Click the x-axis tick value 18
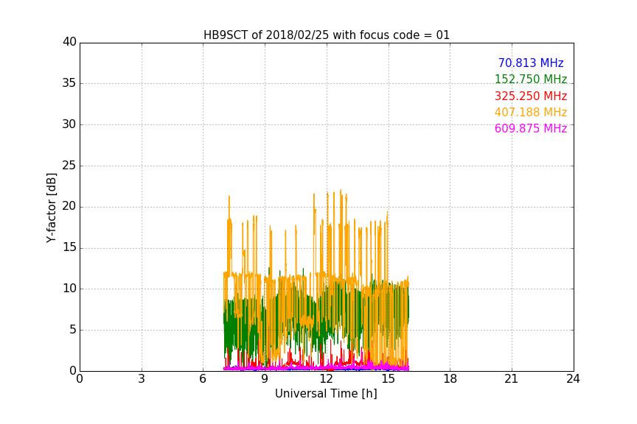This screenshot has width=637, height=424. (x=450, y=379)
